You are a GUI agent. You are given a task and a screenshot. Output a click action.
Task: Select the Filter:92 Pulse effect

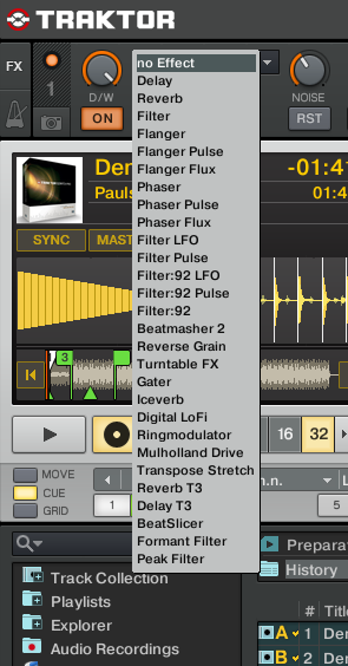(196, 294)
